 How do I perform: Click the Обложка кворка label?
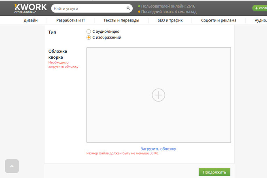click(58, 54)
